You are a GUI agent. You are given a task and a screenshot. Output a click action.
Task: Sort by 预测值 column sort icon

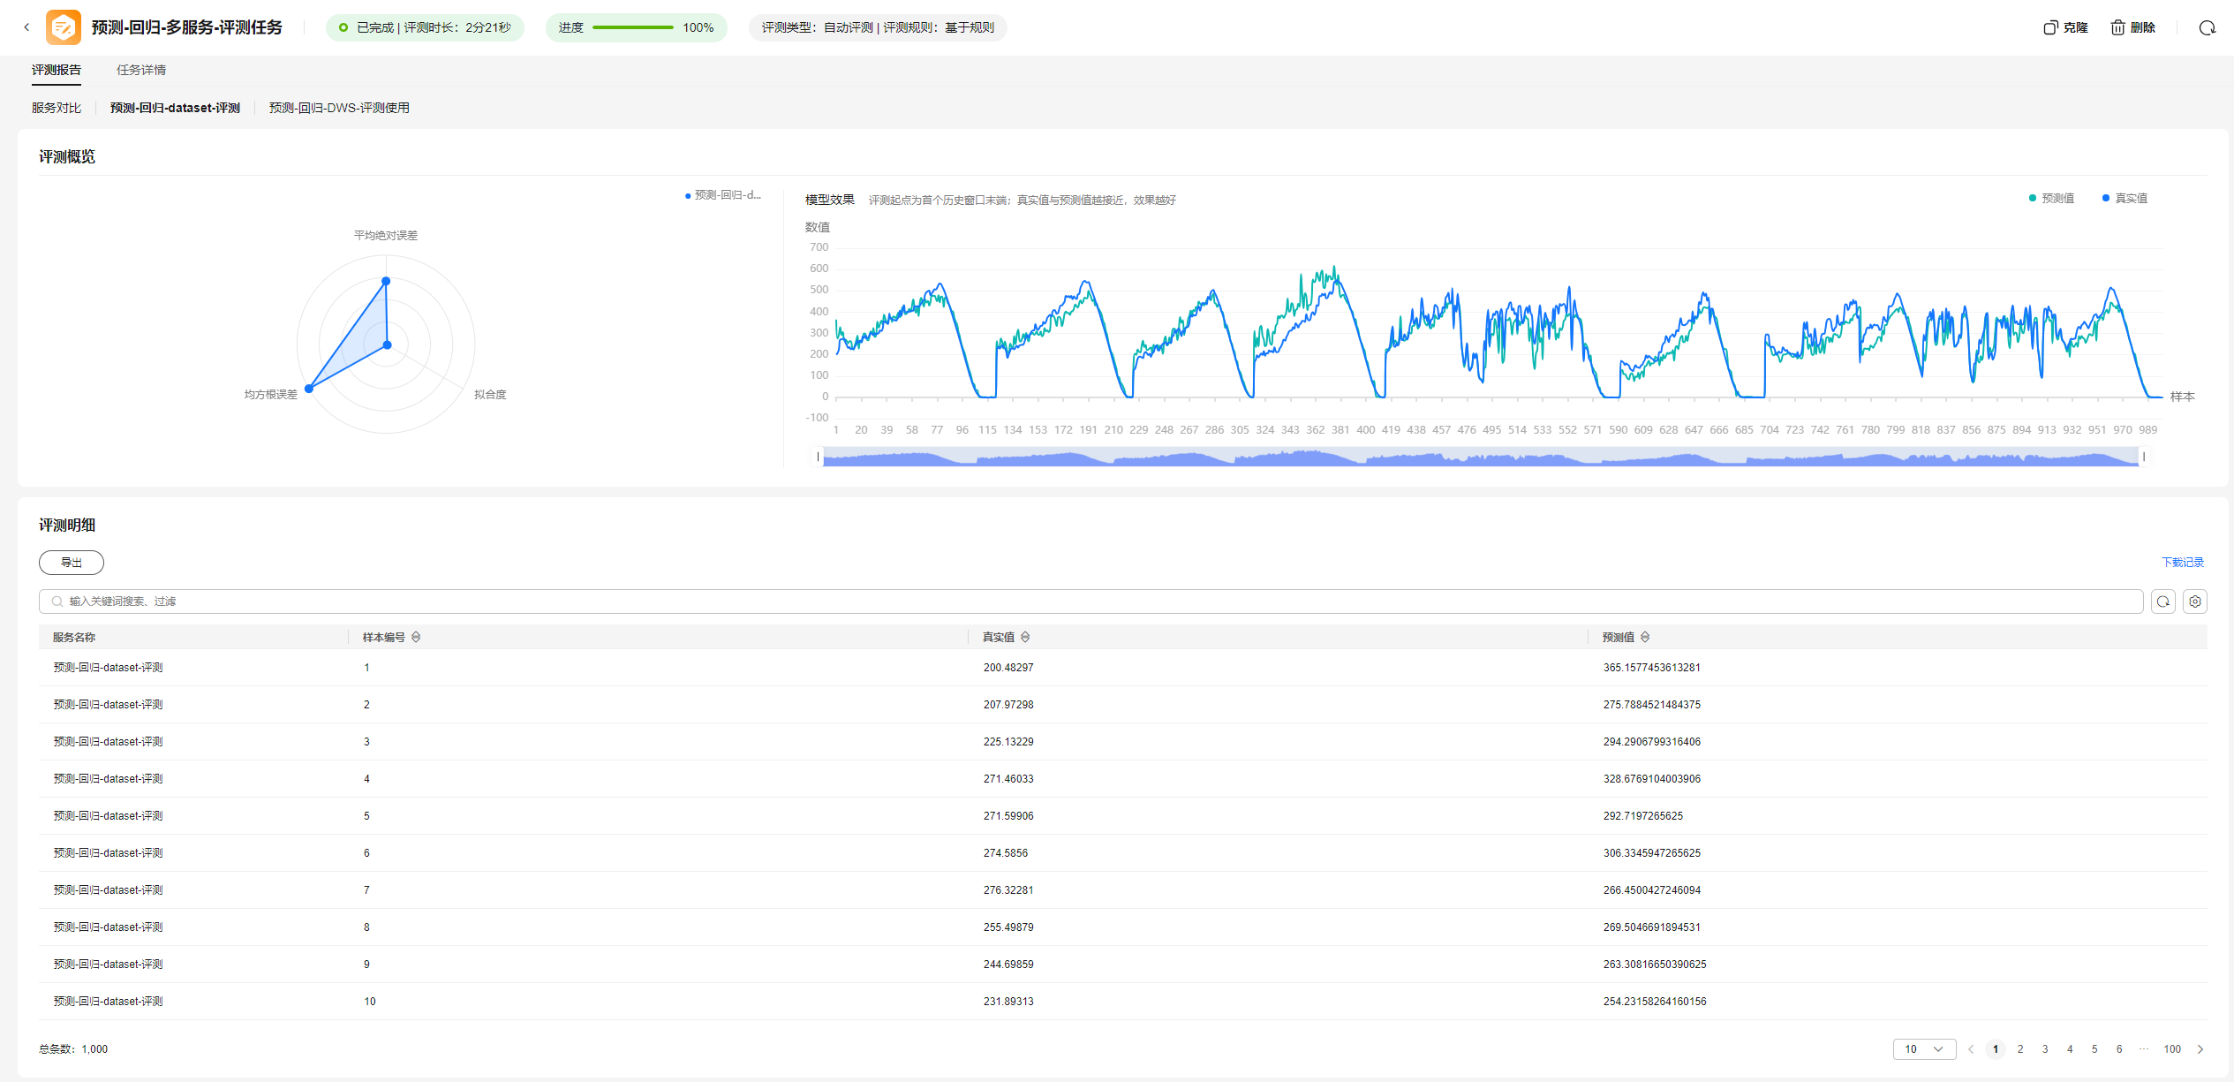point(1645,637)
